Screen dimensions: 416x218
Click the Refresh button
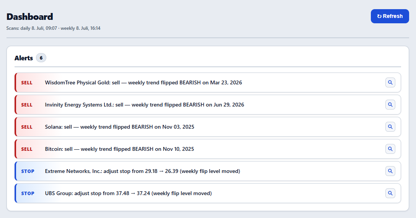(x=390, y=16)
